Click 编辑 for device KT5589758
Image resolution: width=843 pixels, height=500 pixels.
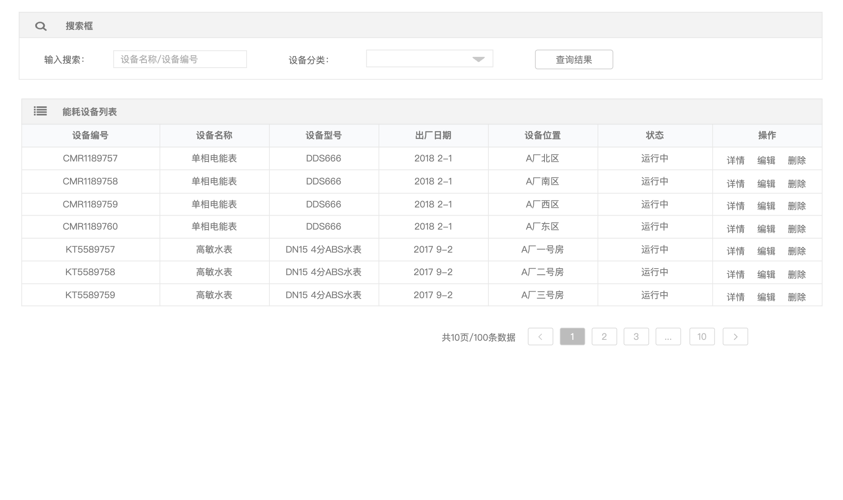(x=766, y=275)
